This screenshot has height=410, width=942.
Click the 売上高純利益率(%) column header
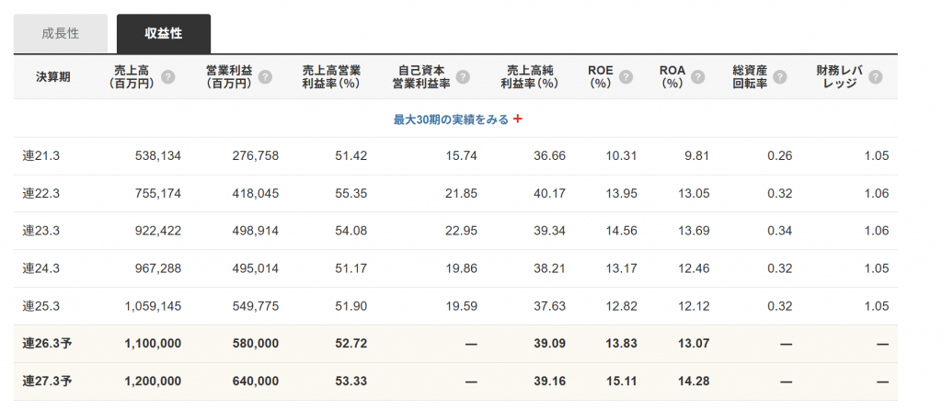[532, 76]
